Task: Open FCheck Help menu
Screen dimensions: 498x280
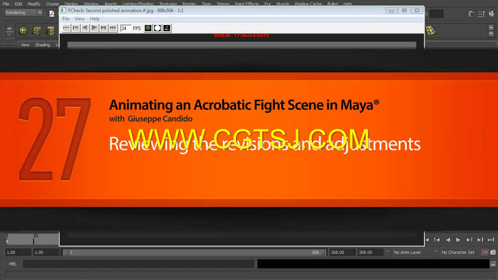Action: (95, 19)
